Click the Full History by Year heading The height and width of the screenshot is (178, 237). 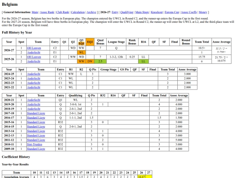[17, 33]
